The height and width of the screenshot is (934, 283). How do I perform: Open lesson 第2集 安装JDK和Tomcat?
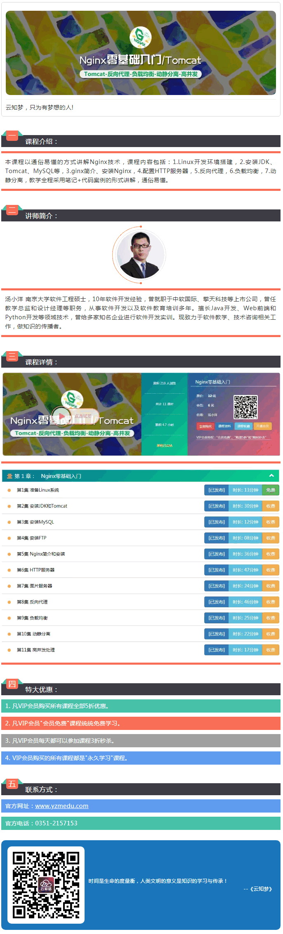click(x=42, y=506)
